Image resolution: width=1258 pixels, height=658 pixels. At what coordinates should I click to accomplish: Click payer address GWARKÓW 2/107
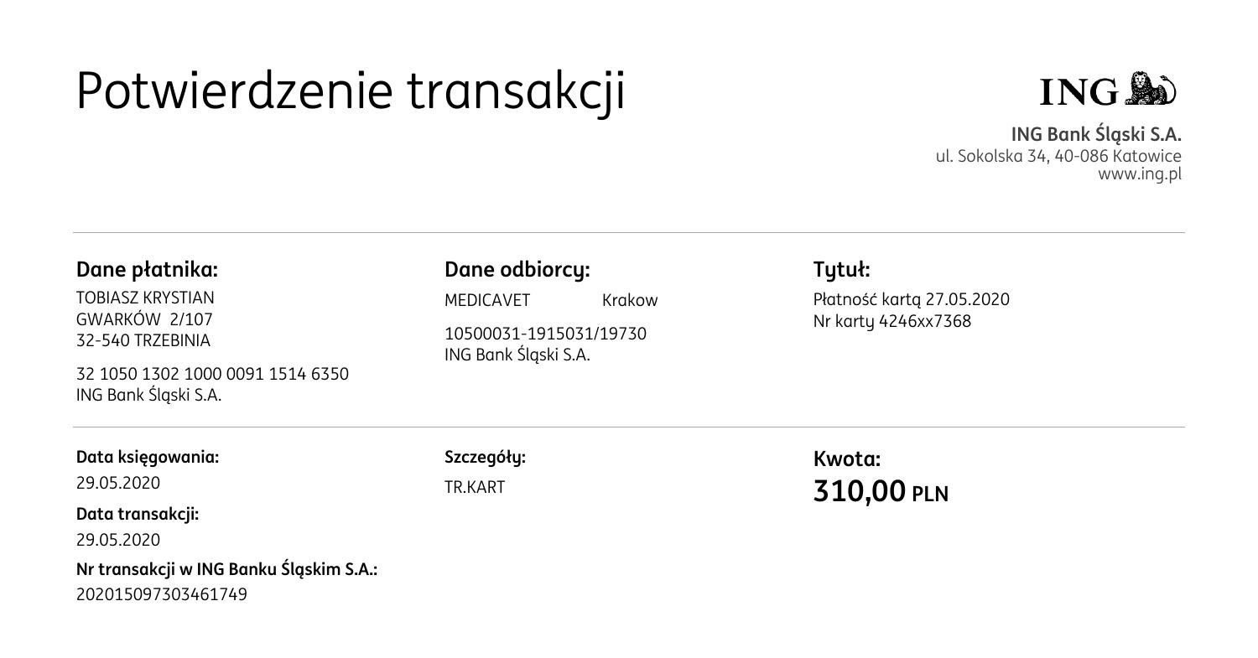pyautogui.click(x=144, y=319)
